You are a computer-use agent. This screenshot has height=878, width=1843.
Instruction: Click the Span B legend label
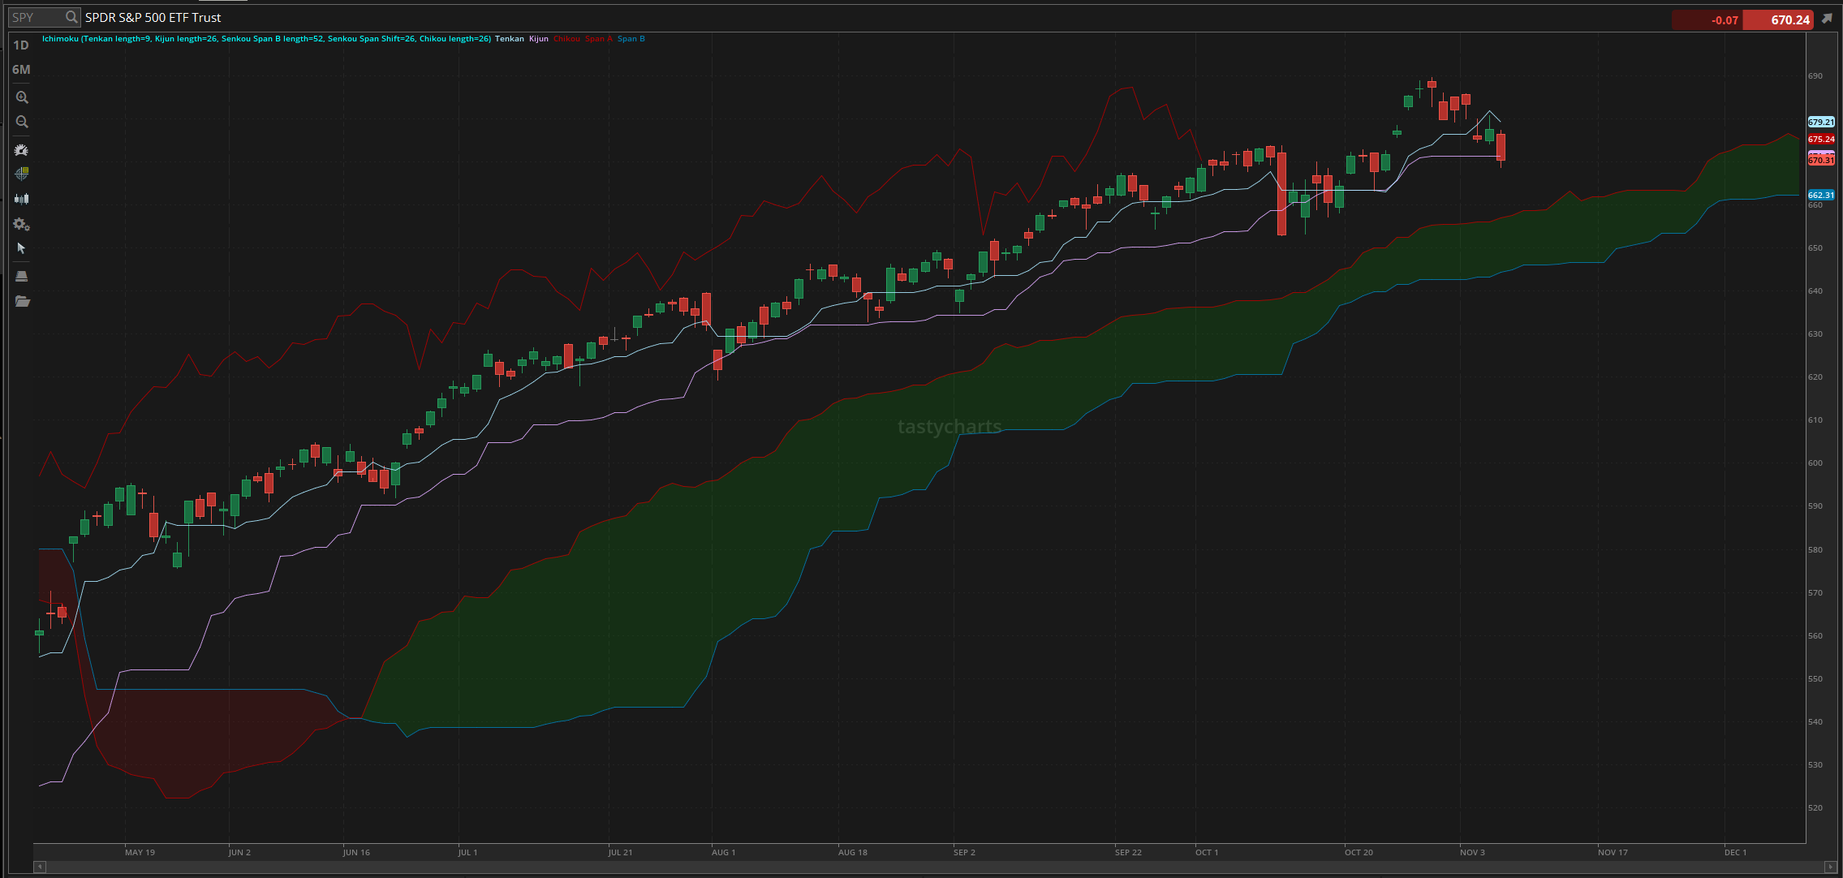(631, 39)
